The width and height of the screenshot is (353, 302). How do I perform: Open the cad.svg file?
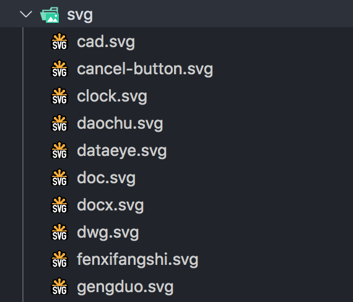[106, 42]
